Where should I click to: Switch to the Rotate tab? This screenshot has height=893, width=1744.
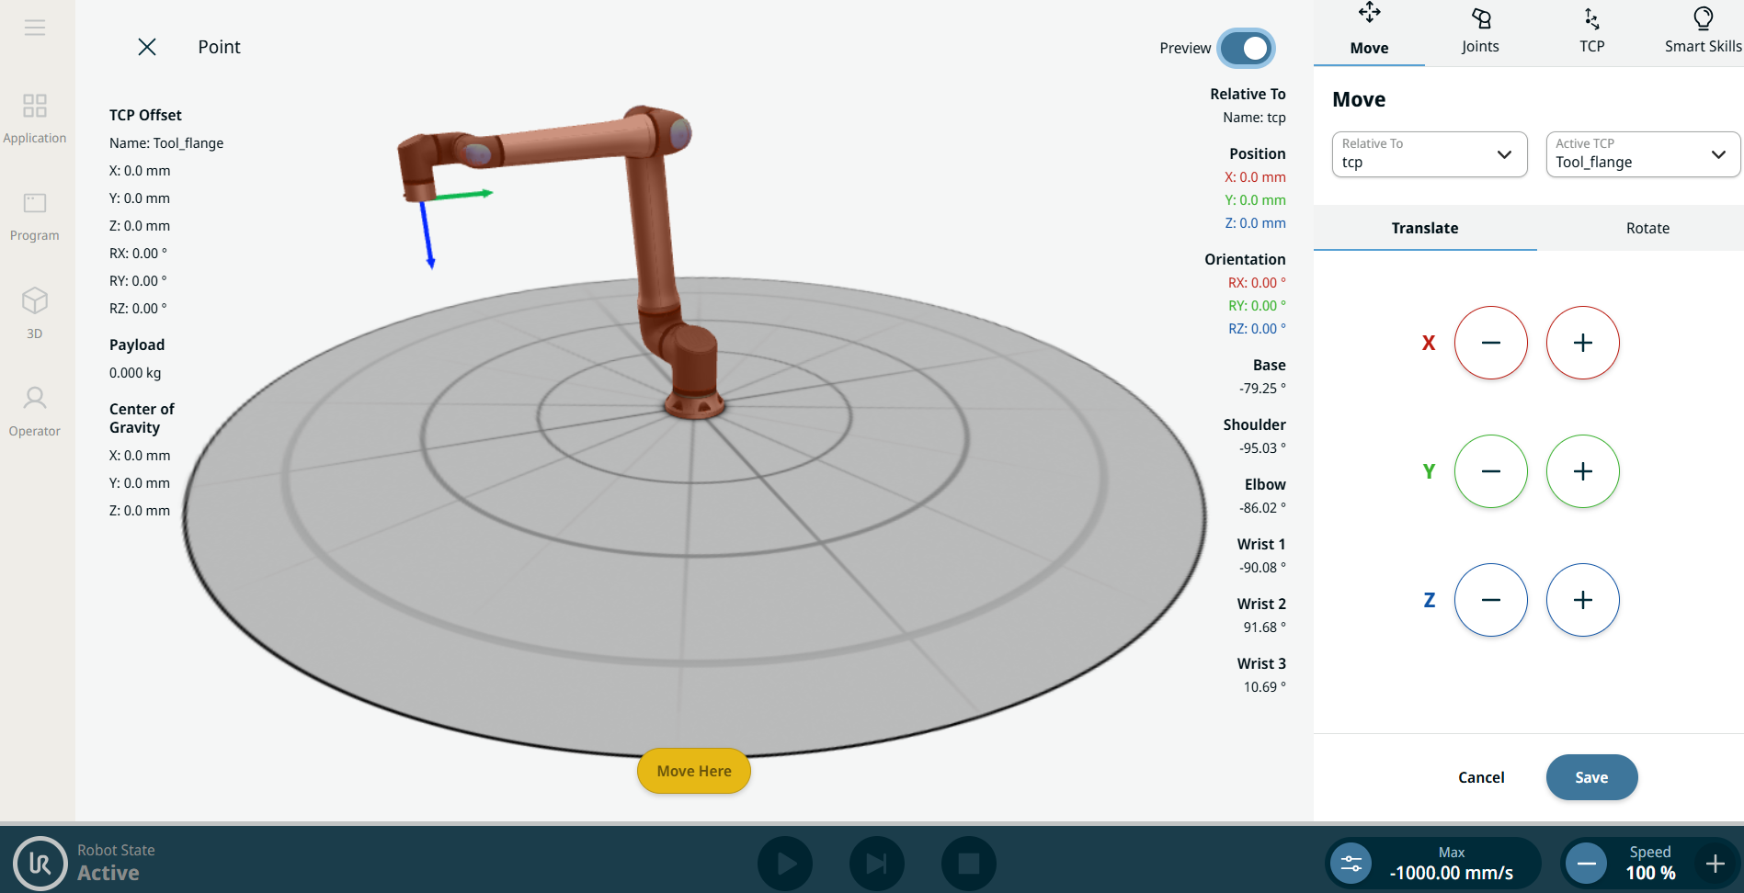pos(1647,228)
